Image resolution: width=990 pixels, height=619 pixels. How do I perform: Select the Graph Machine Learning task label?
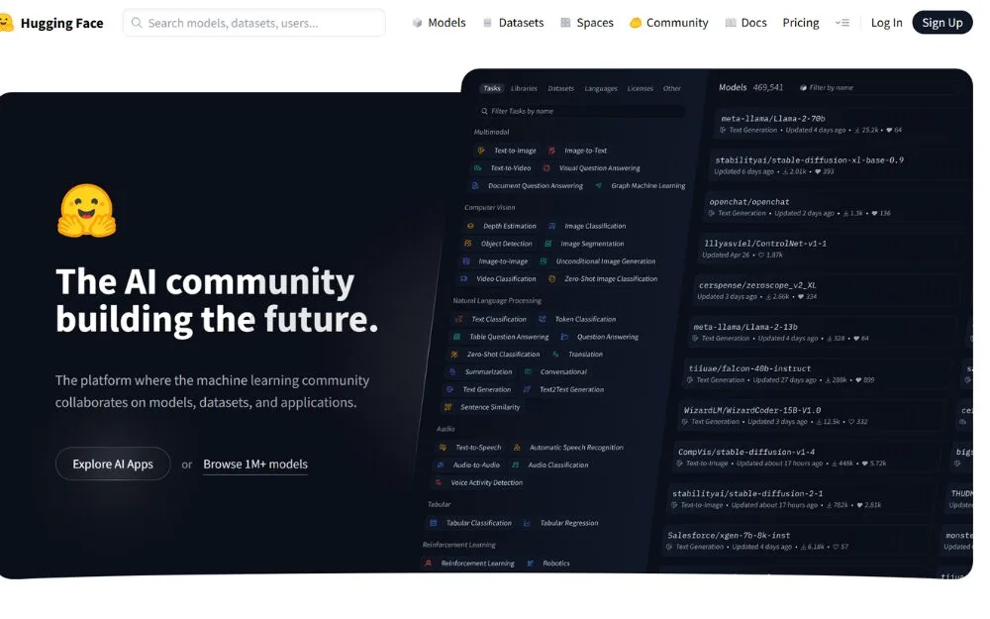pyautogui.click(x=647, y=186)
